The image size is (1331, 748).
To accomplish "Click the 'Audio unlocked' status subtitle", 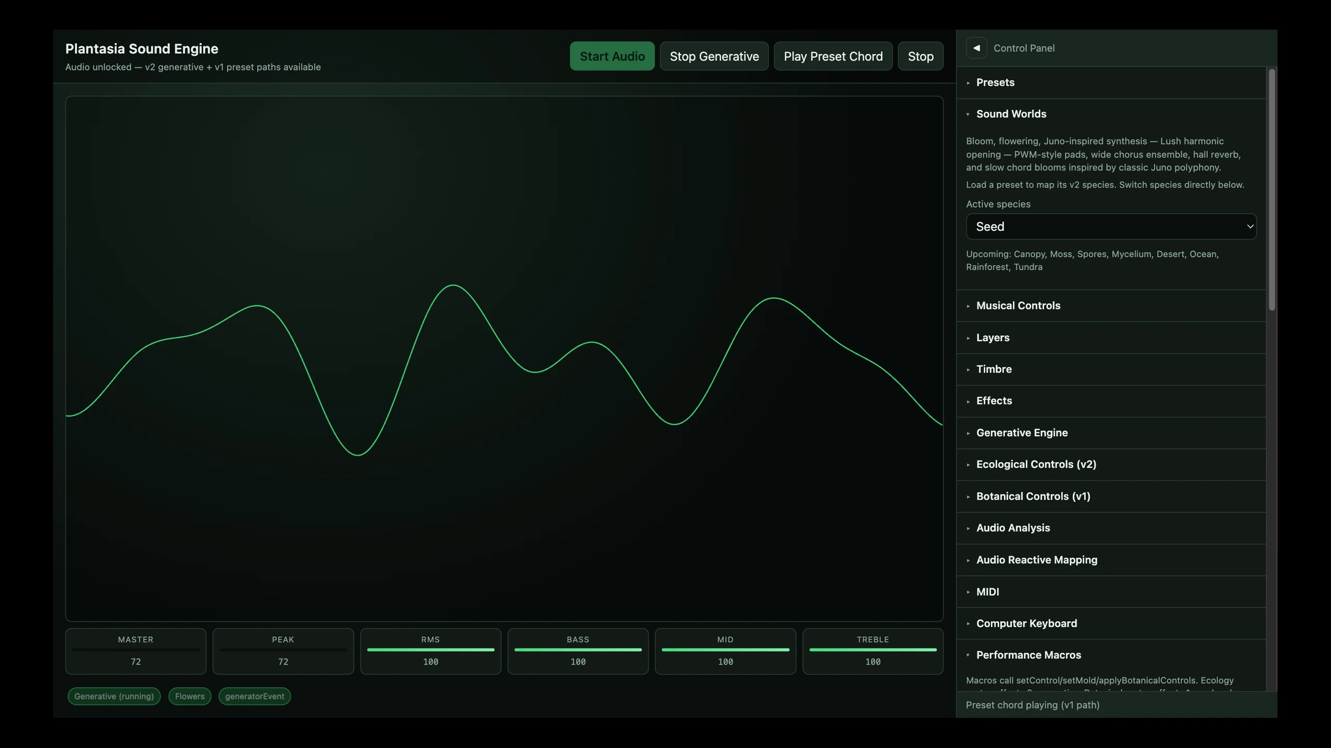I will click(x=193, y=67).
